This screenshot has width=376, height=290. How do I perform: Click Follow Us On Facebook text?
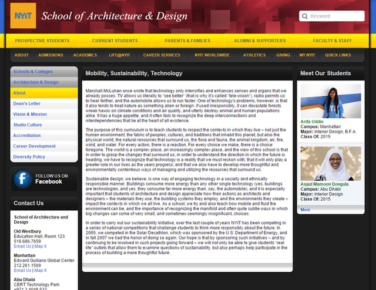(x=52, y=179)
